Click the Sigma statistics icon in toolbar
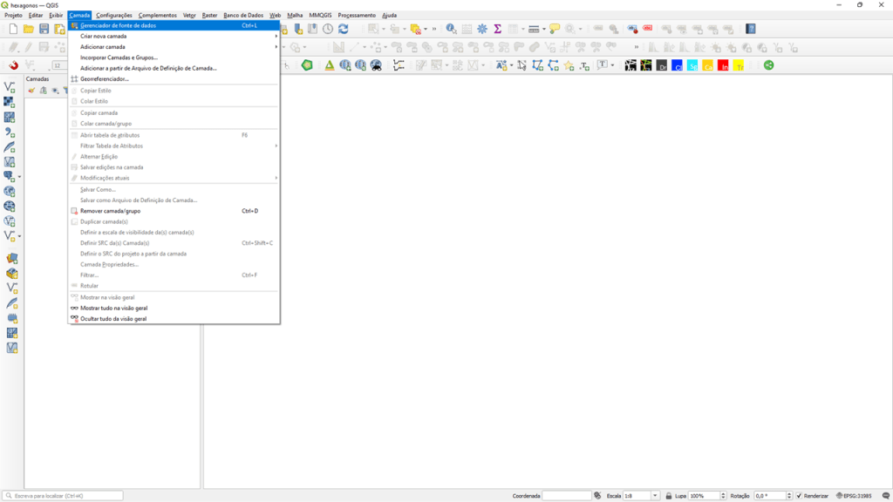893x502 pixels. [497, 29]
